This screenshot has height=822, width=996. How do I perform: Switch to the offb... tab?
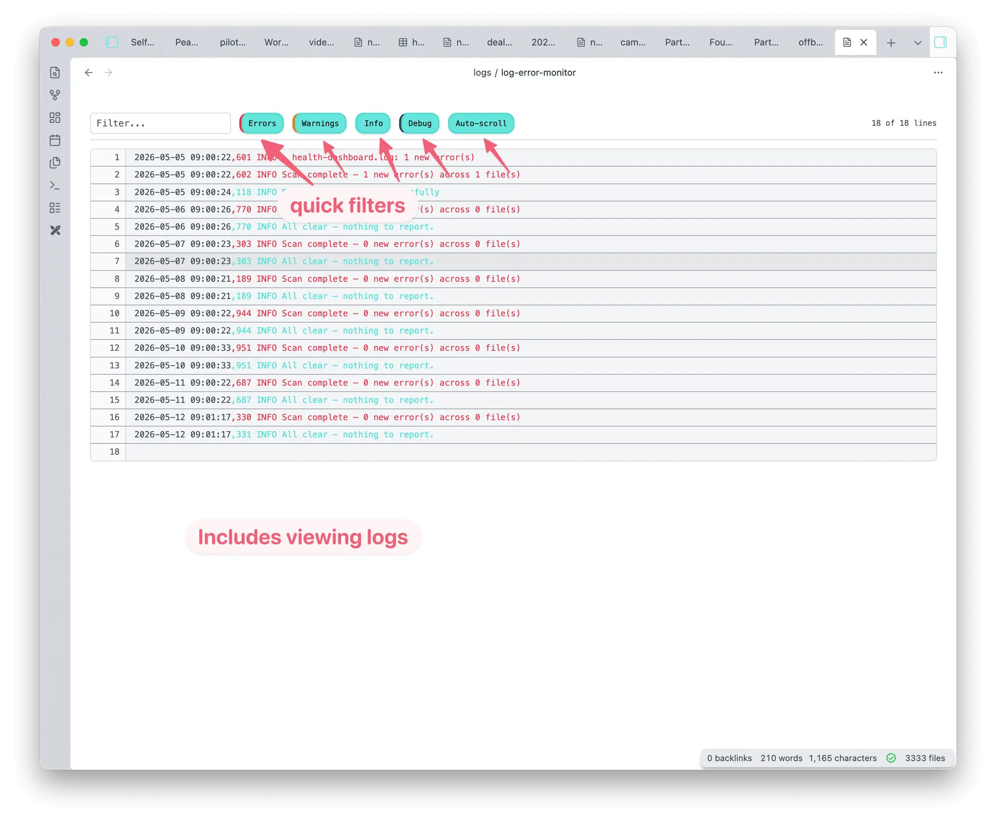(811, 42)
